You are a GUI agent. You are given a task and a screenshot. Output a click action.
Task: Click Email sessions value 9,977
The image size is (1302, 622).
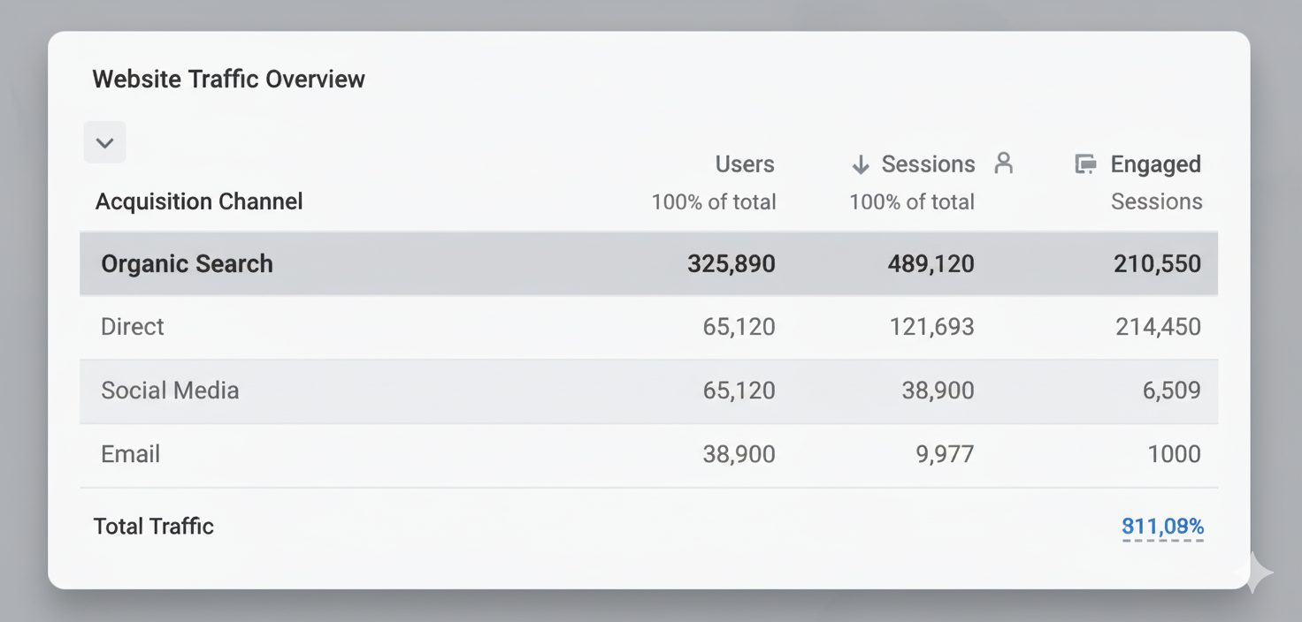pyautogui.click(x=945, y=454)
